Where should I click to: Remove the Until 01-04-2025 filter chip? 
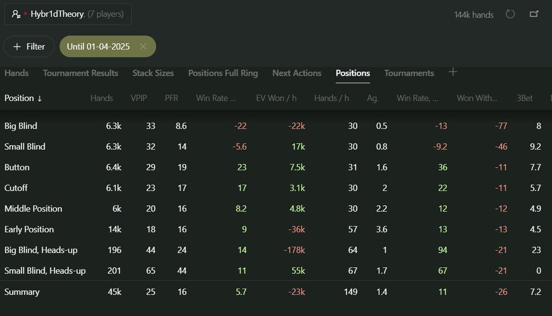point(143,46)
